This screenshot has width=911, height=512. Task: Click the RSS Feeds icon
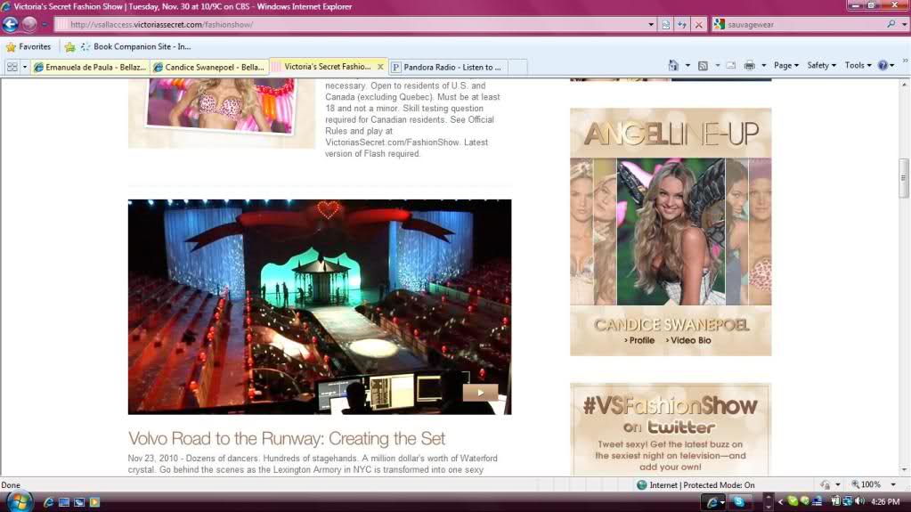coord(703,66)
